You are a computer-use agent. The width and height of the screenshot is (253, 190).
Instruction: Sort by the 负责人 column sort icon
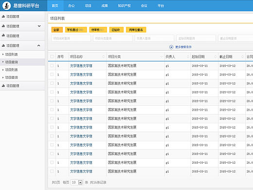click(188, 57)
